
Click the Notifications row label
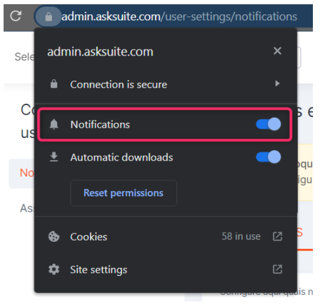coord(100,125)
